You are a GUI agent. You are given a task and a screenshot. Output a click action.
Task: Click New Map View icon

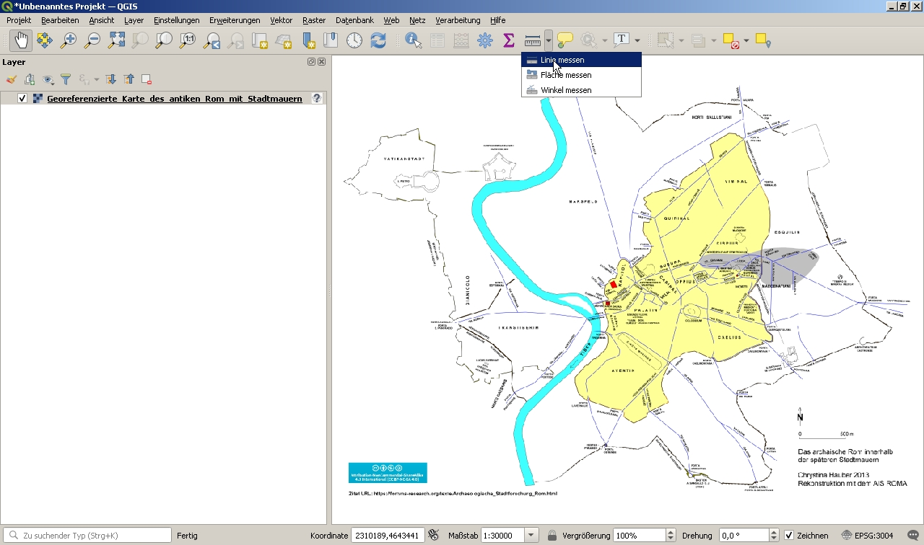[259, 40]
